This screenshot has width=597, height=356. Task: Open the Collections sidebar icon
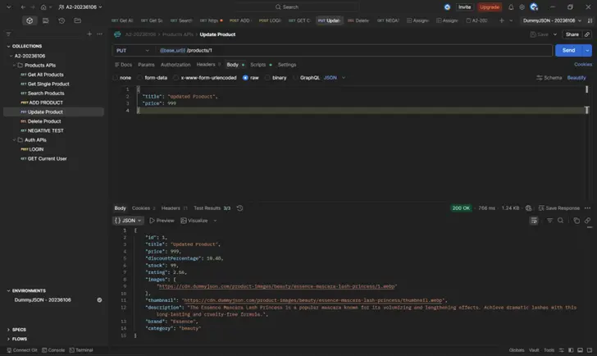(30, 21)
